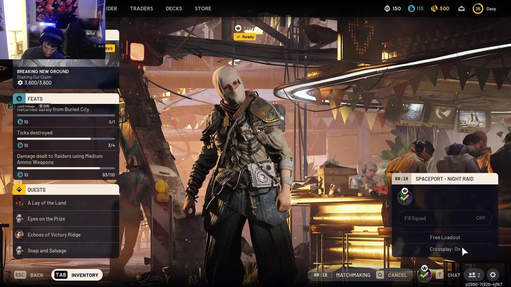This screenshot has height=287, width=511.
Task: Toggle the Fill Squad OFF switch
Action: click(x=445, y=218)
